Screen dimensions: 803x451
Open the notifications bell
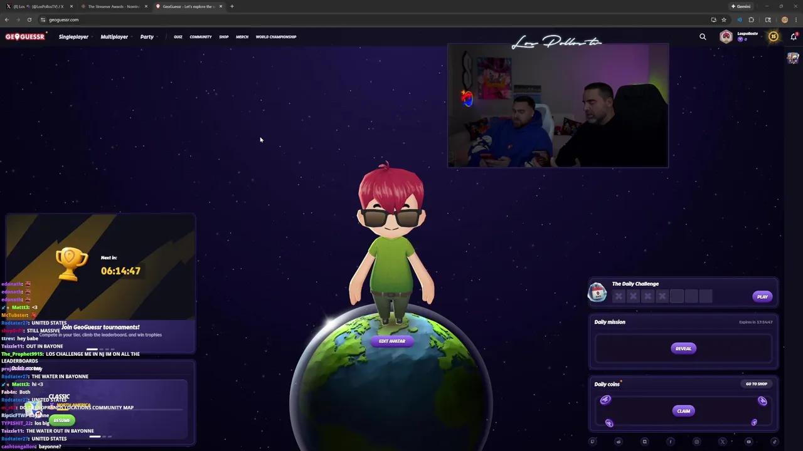tap(793, 37)
